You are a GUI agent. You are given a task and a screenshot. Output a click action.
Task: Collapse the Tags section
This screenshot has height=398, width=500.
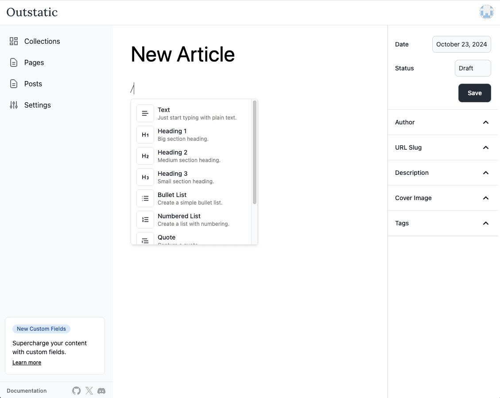[x=485, y=223]
